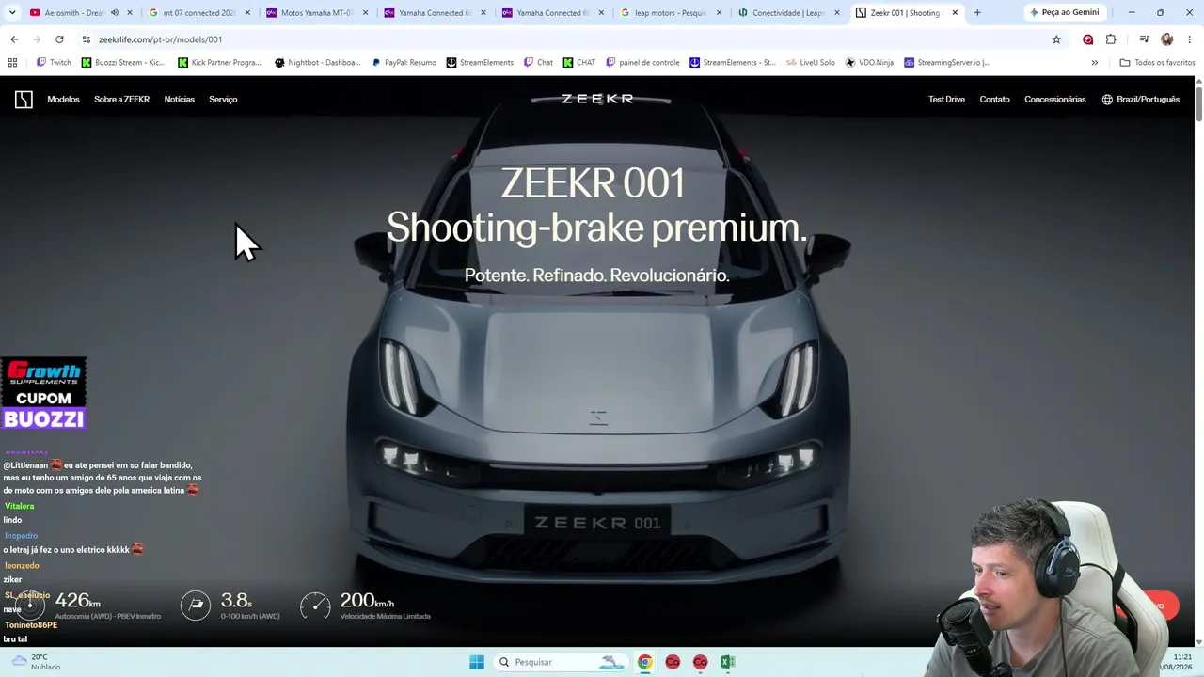The height and width of the screenshot is (677, 1204).
Task: Open the Twitch bookmark
Action: [54, 63]
